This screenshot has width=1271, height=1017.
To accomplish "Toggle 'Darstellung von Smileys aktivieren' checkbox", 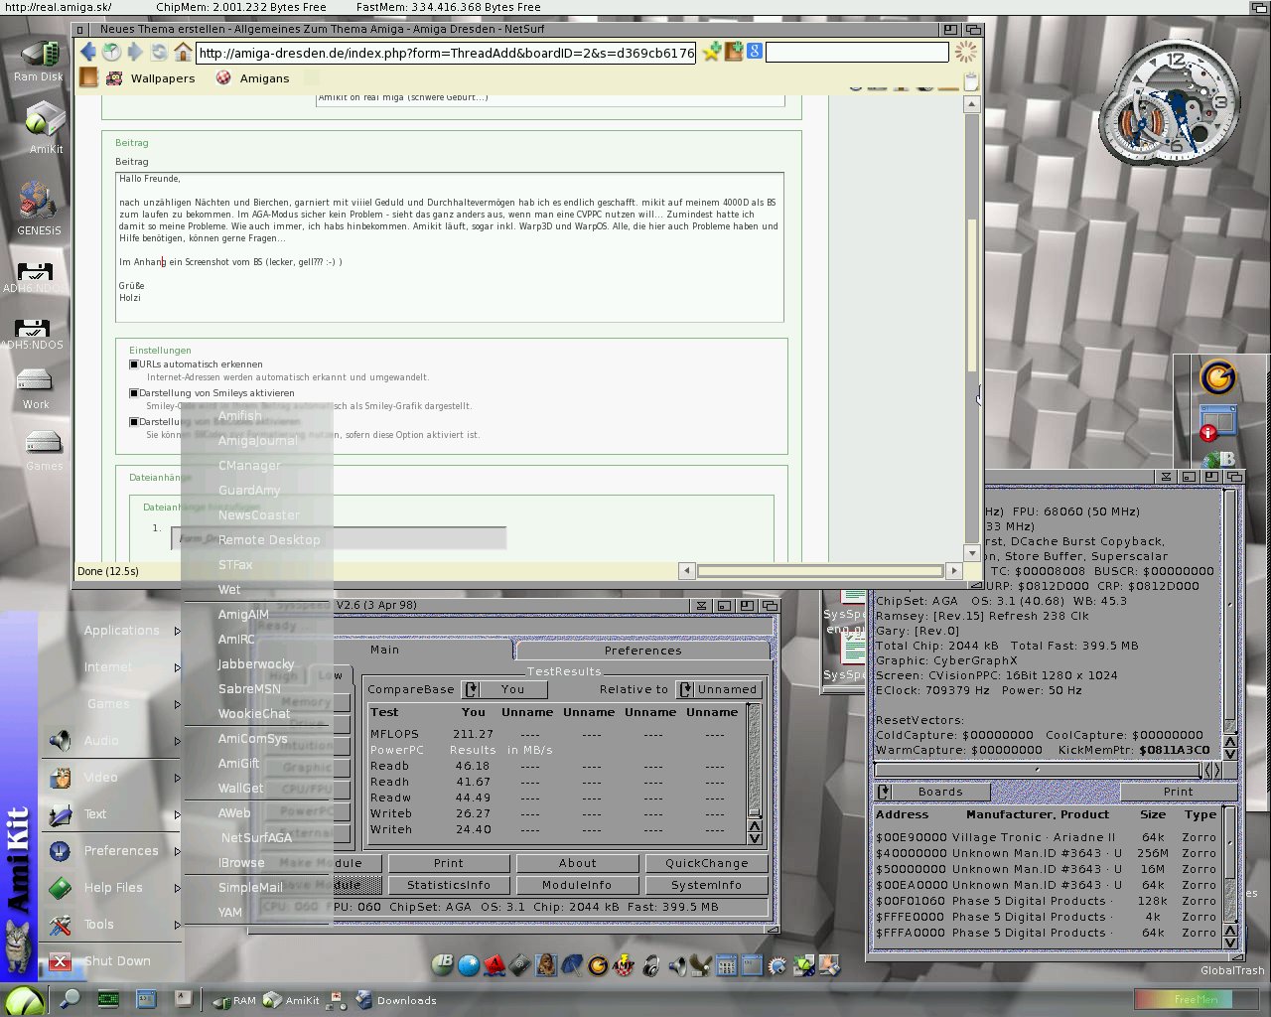I will [134, 393].
